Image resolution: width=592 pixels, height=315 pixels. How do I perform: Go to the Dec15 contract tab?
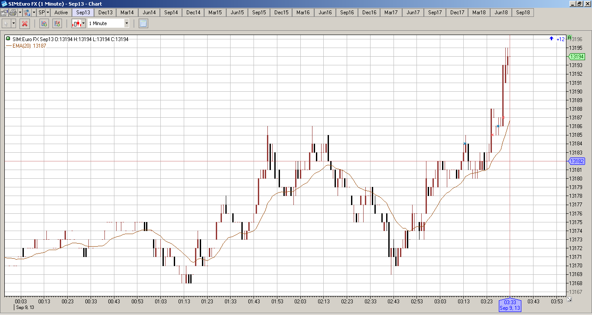click(x=281, y=13)
